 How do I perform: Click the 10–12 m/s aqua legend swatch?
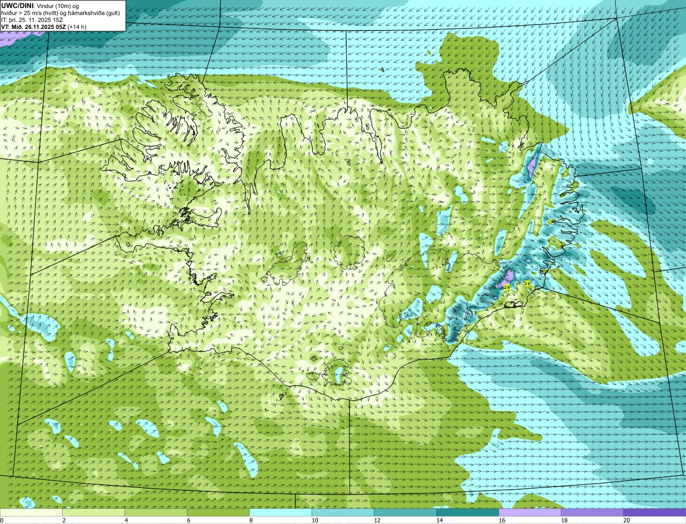(343, 512)
